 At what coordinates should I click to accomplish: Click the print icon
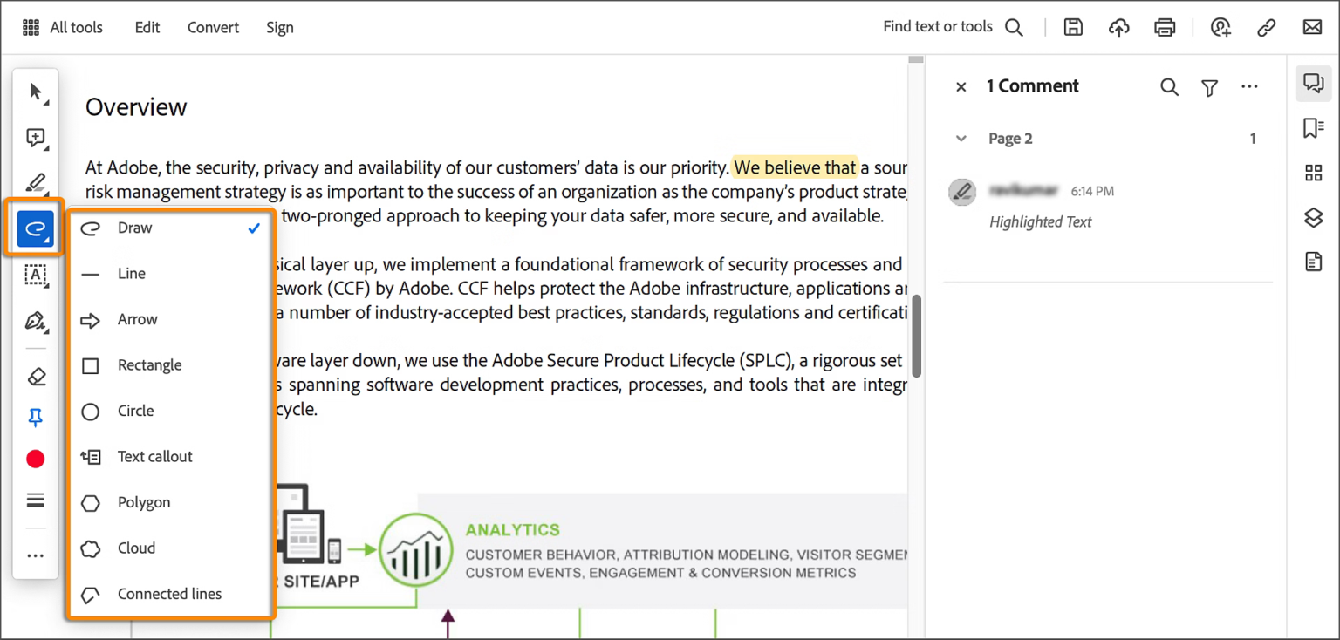[1165, 27]
